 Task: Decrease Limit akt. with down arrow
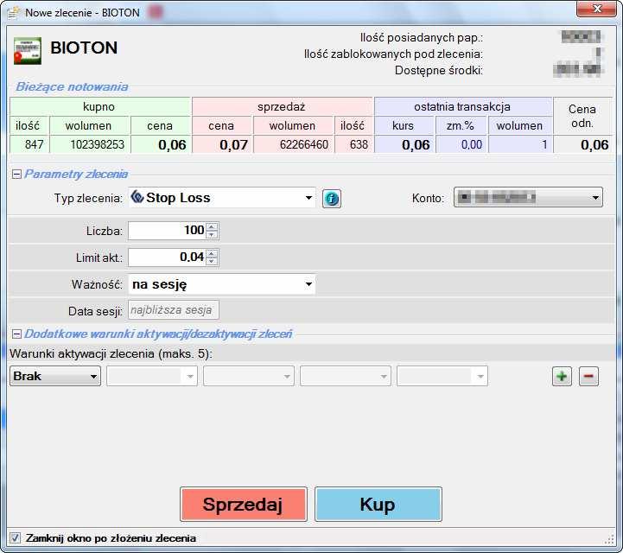point(212,262)
